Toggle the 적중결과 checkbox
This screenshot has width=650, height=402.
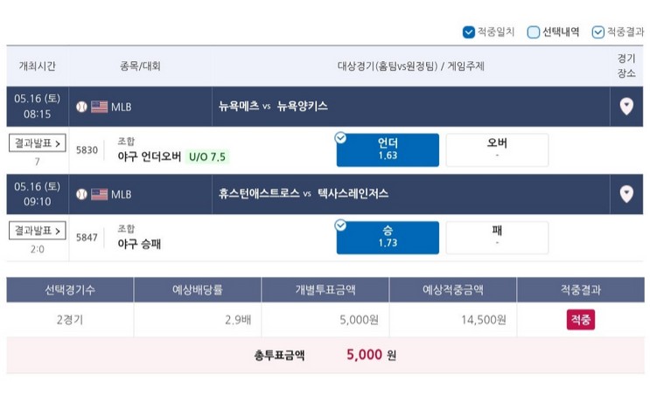point(598,32)
